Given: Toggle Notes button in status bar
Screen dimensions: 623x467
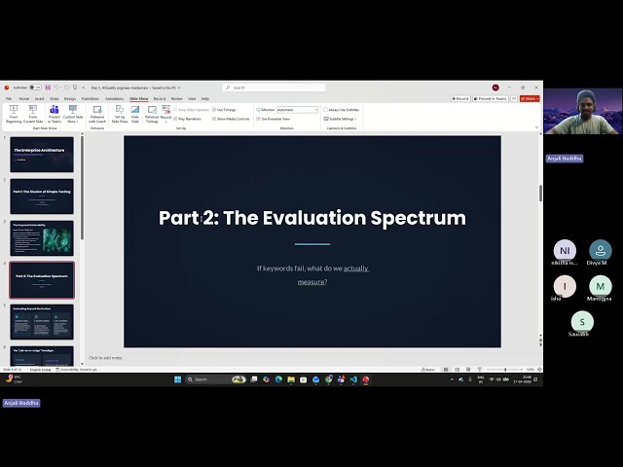Looking at the screenshot, I should [x=428, y=370].
